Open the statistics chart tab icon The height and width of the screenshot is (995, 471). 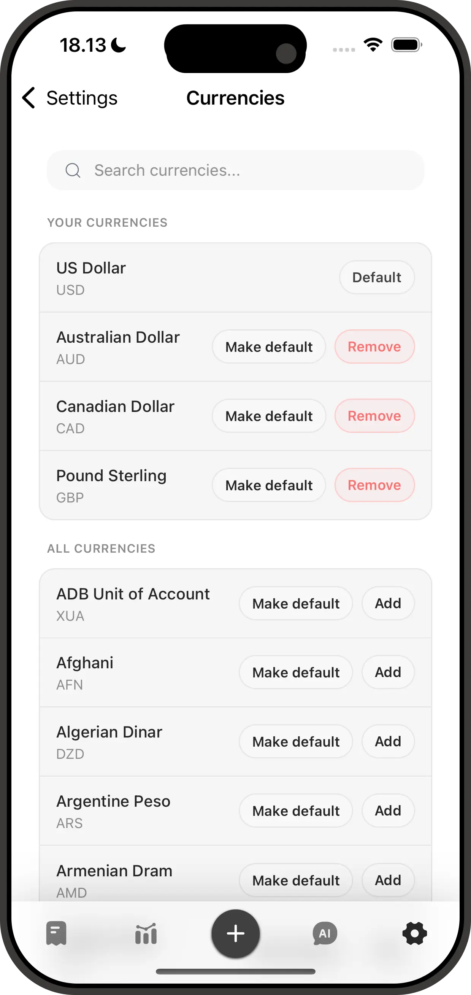(146, 933)
